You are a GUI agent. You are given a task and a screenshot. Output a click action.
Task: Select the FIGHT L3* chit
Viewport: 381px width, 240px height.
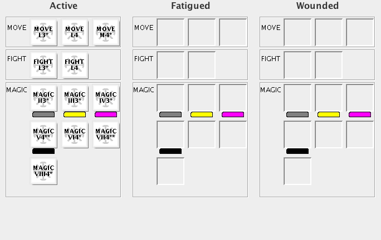pos(43,65)
